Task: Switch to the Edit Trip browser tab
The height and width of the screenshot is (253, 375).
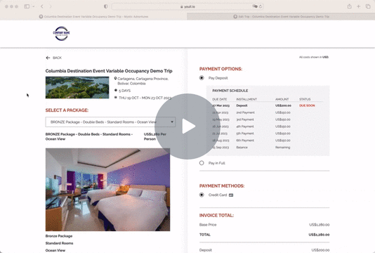Action: [281, 17]
